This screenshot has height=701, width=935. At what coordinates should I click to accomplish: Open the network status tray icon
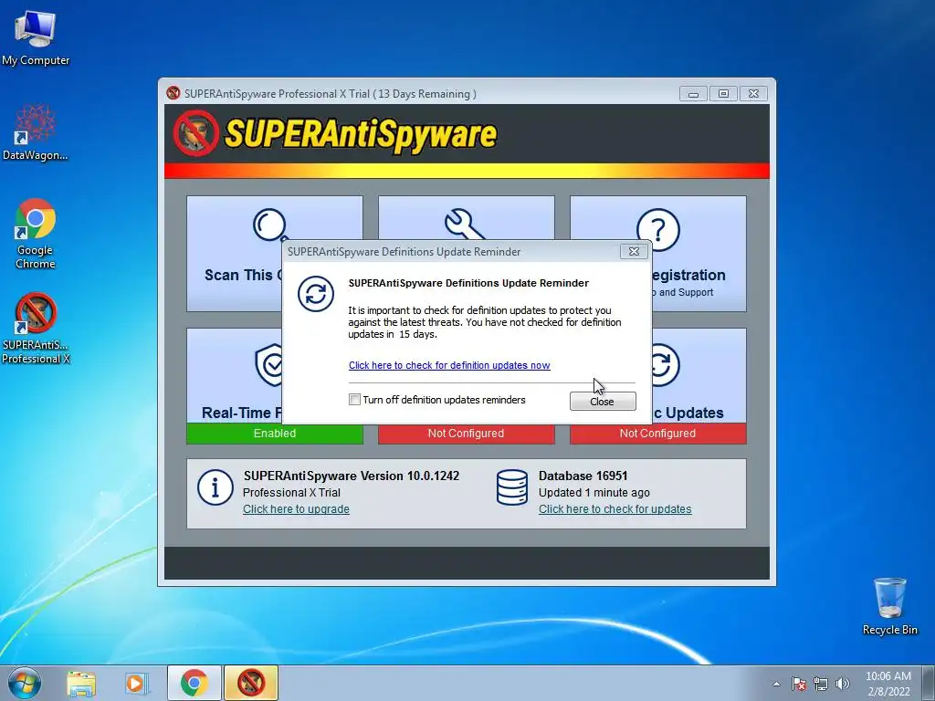[821, 684]
